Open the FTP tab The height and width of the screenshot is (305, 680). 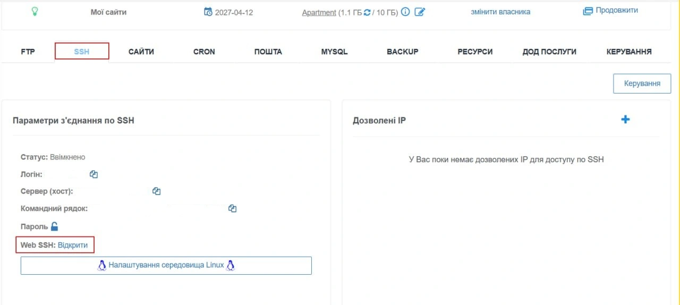[x=28, y=52]
